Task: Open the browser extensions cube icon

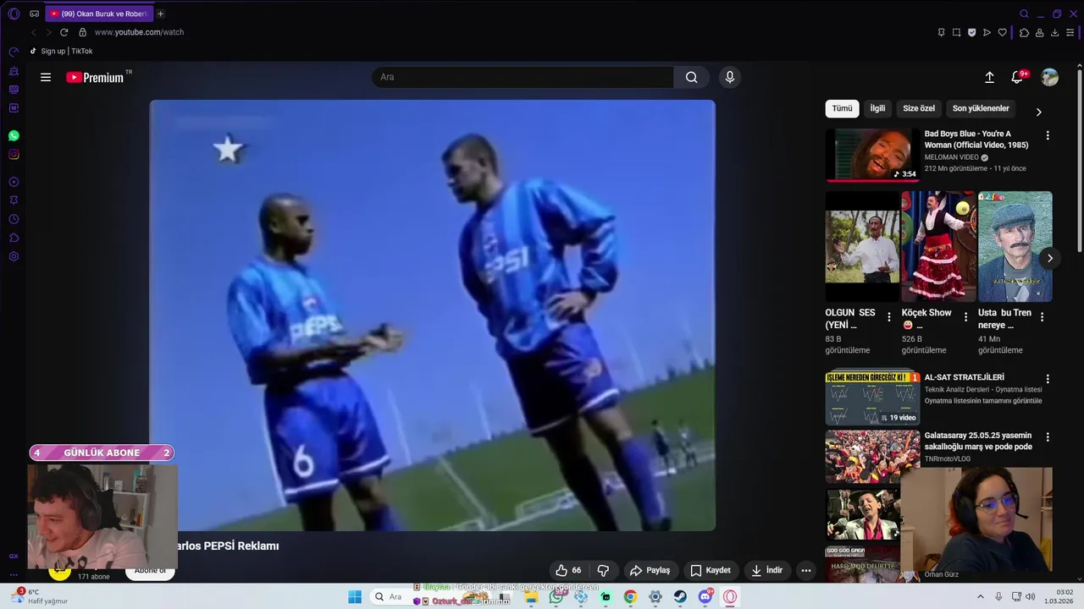Action: pos(1024,32)
